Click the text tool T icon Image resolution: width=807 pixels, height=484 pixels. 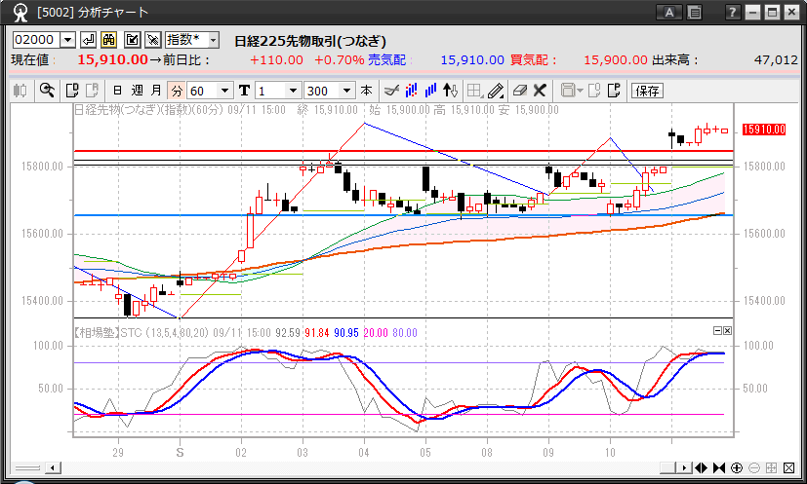coord(244,91)
